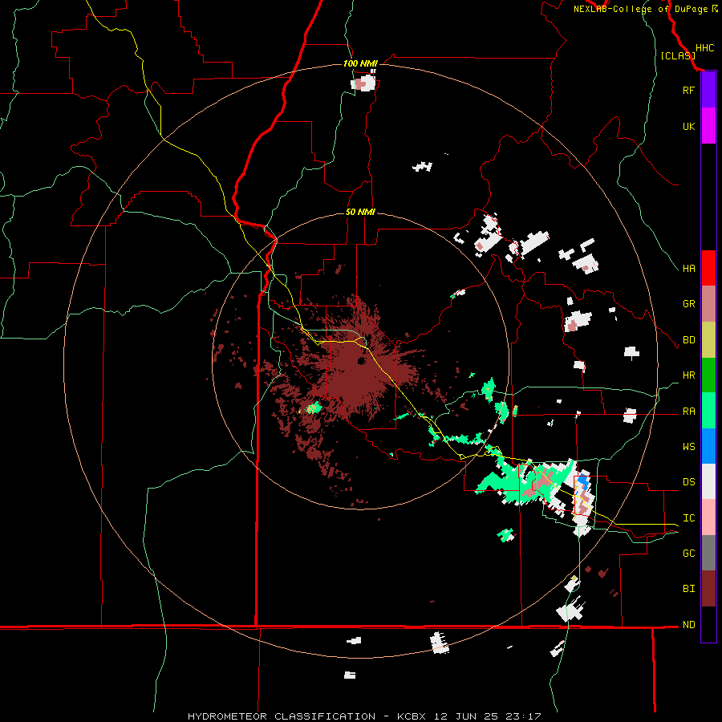Click the BI legend label

[689, 589]
